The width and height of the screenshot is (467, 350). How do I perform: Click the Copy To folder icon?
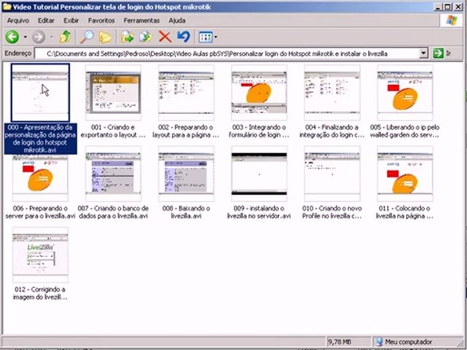[146, 37]
